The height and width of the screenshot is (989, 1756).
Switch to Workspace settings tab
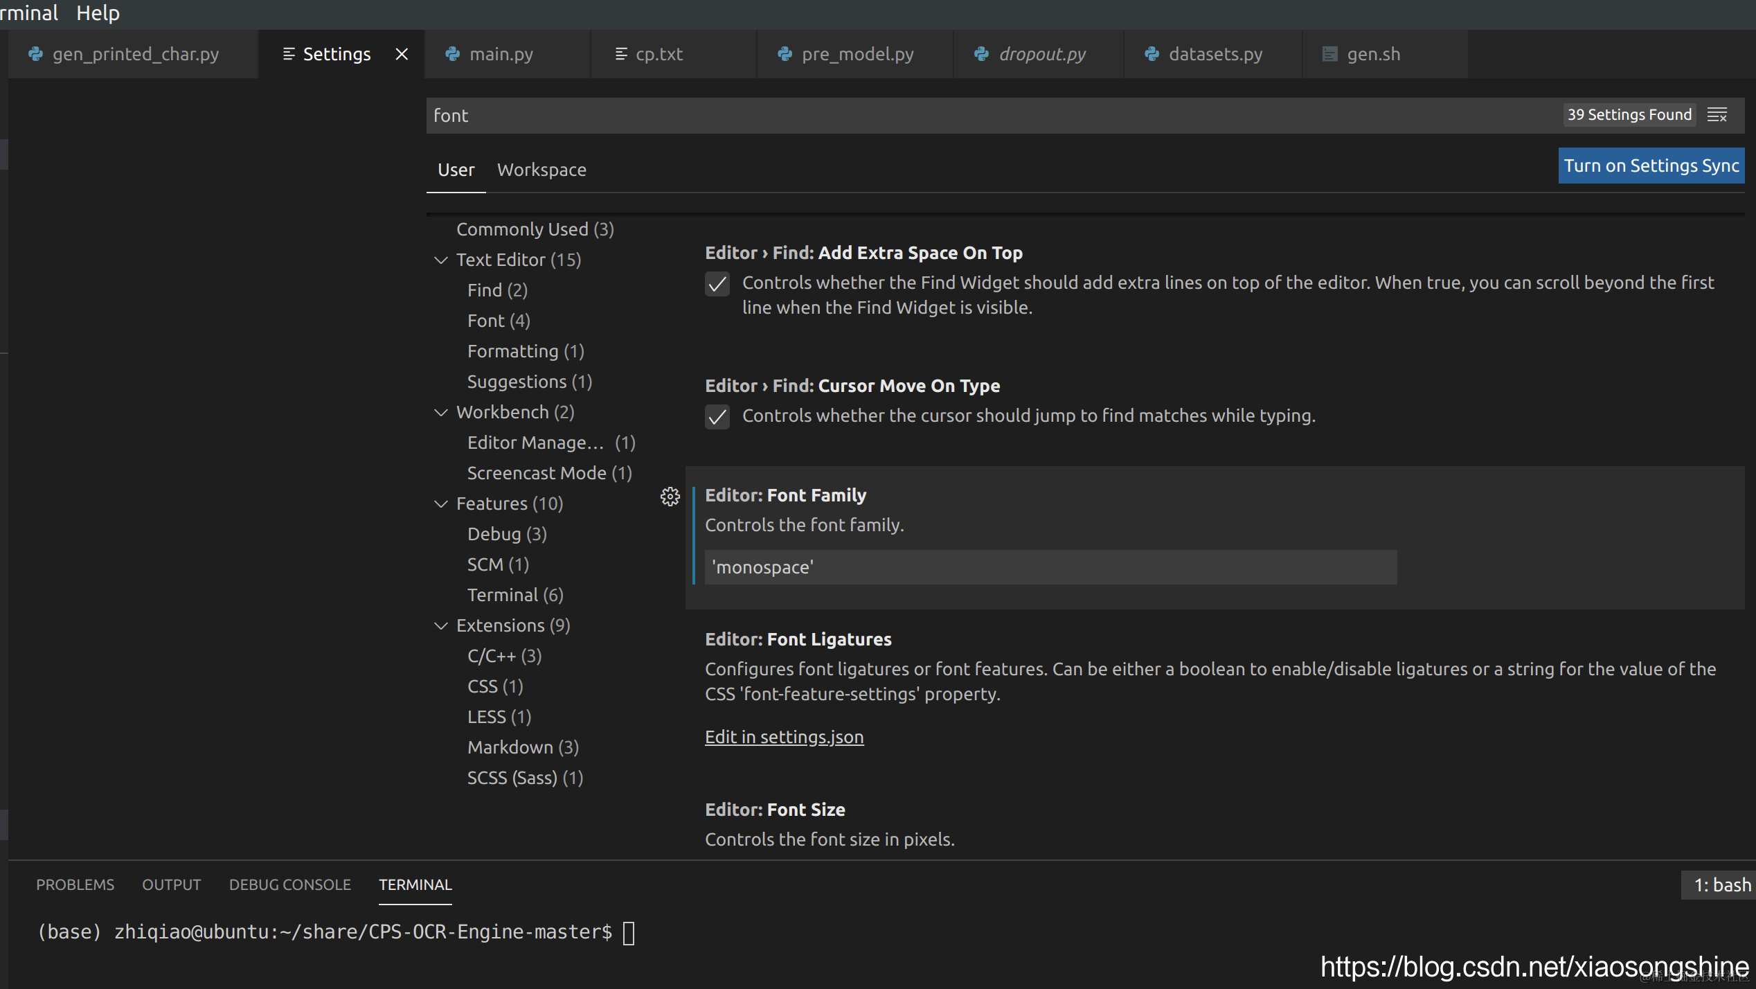tap(541, 170)
